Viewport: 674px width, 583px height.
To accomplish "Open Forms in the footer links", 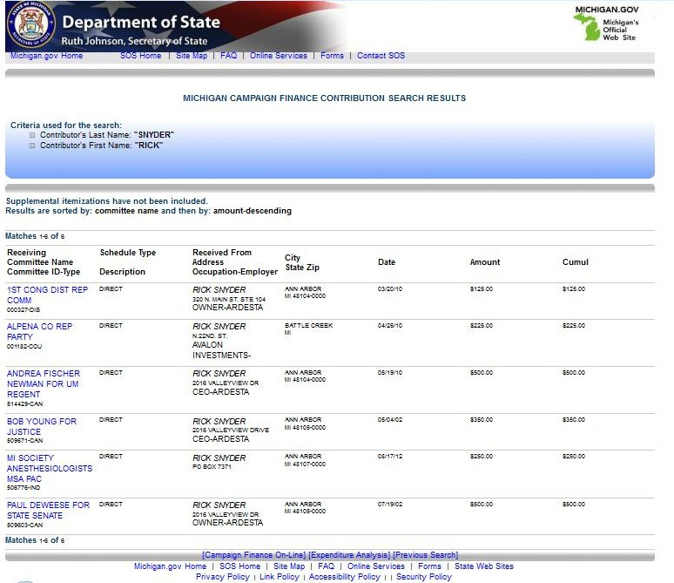I will coord(430,566).
